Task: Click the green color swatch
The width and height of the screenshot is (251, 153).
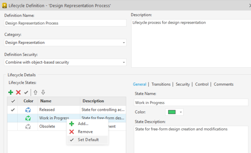Action: [x=172, y=112]
